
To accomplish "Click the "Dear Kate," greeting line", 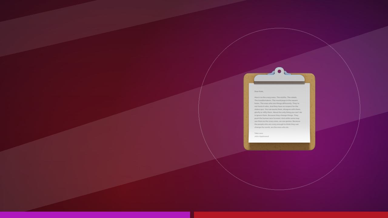I will point(259,91).
